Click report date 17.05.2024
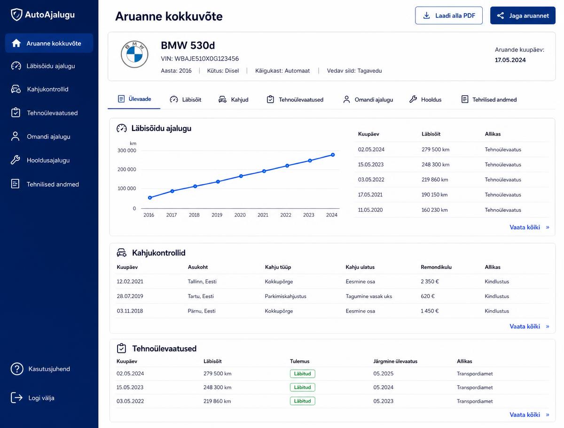This screenshot has width=564, height=428. tap(510, 60)
